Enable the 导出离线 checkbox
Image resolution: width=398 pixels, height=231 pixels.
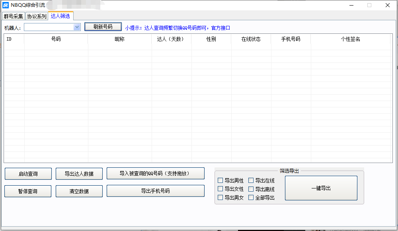pos(251,189)
